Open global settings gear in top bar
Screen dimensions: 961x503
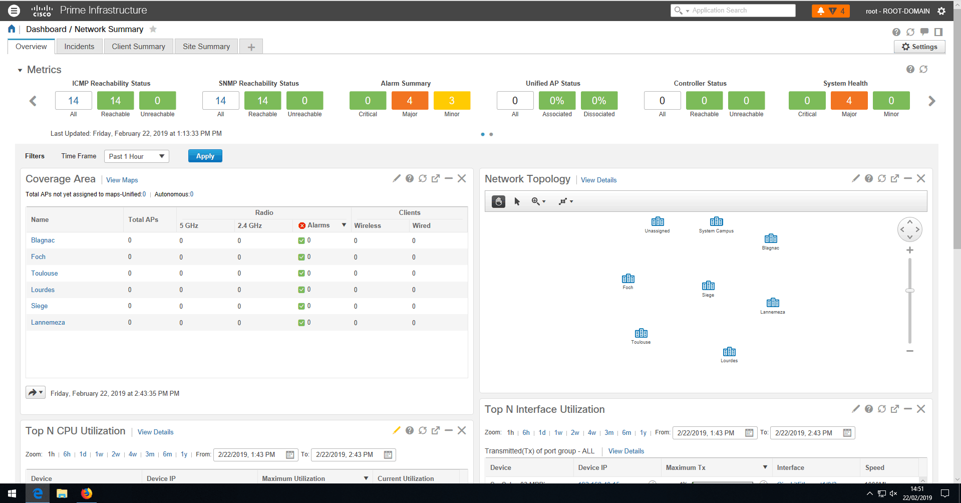(x=941, y=11)
